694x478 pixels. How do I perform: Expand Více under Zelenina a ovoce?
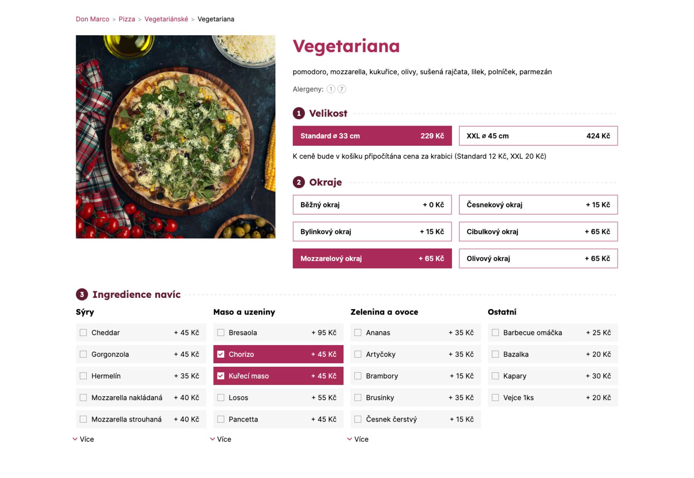pos(358,439)
